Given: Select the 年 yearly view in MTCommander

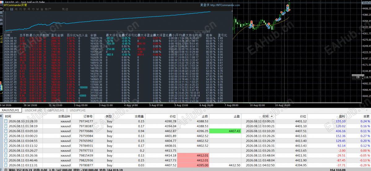Looking at the screenshot, I should (x=29, y=9).
